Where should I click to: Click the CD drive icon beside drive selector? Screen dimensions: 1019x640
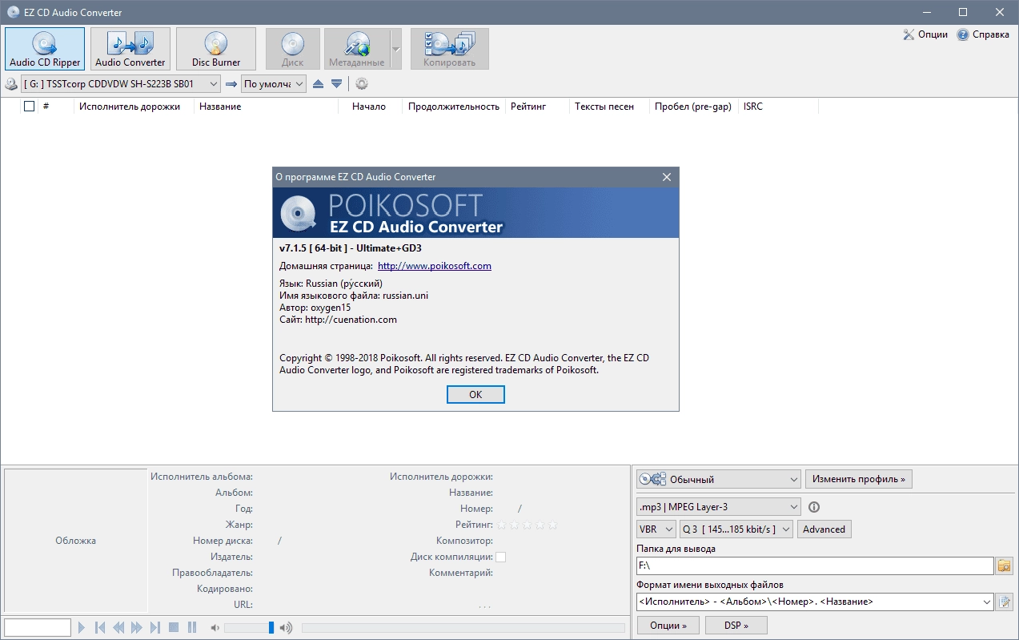[x=11, y=83]
